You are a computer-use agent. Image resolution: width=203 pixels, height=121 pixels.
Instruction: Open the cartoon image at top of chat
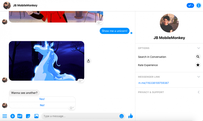tap(56, 17)
